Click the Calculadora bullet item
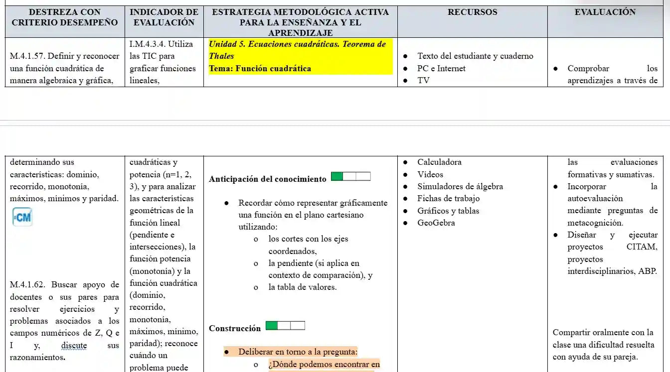 pos(439,162)
